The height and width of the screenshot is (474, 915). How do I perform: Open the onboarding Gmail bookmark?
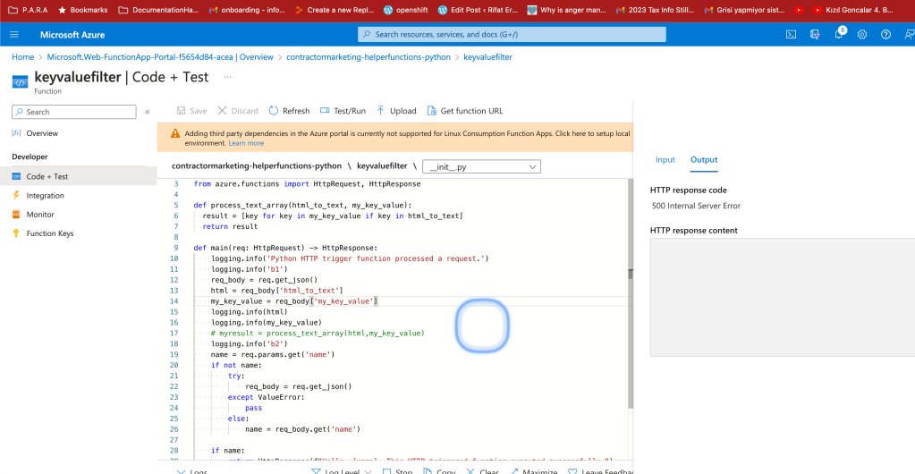(247, 10)
